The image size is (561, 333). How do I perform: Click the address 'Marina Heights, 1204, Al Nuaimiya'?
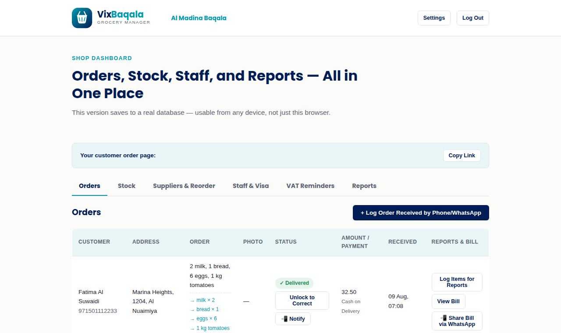(153, 301)
